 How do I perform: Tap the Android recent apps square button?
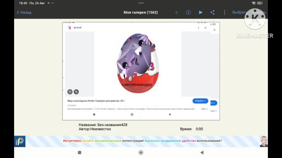pyautogui.click(x=79, y=152)
